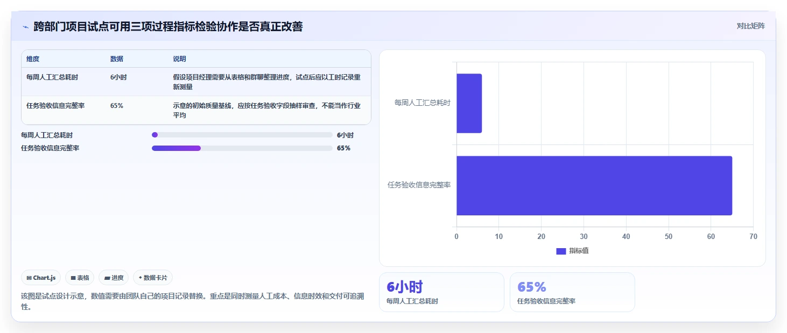This screenshot has height=333, width=787.
Task: Click the x-axis tick 30
Action: pos(584,237)
